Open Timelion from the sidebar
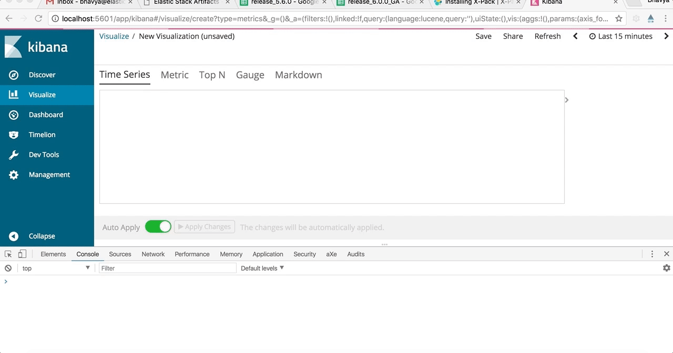The width and height of the screenshot is (673, 353). [x=47, y=135]
